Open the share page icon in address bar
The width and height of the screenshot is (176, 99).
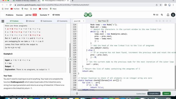pyautogui.click(x=156, y=5)
